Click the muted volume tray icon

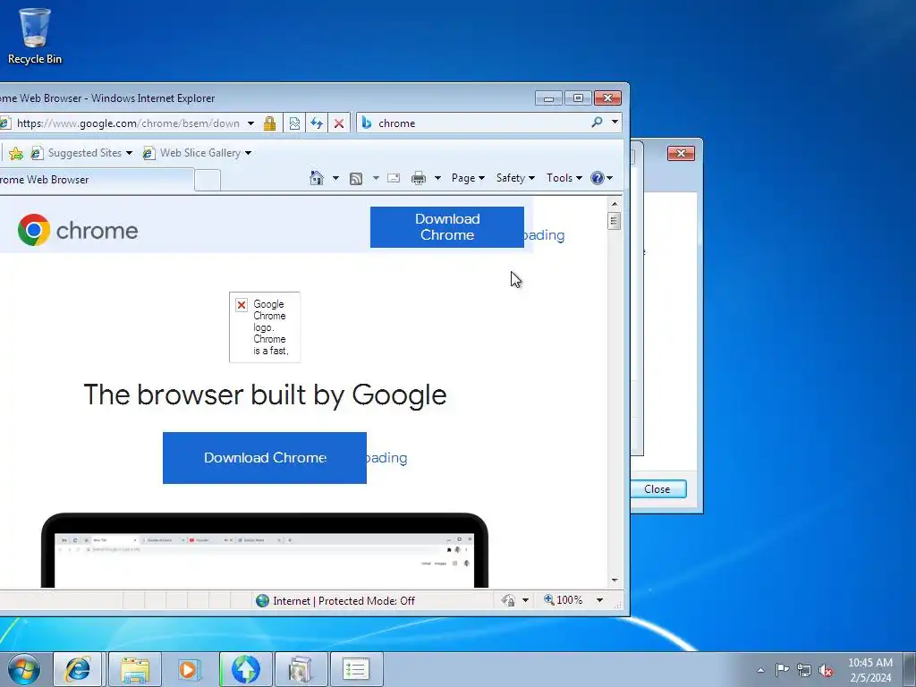[826, 670]
